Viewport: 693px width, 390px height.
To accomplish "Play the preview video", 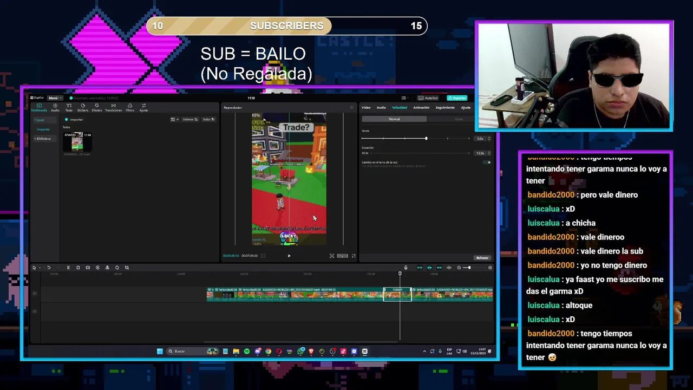I will click(x=289, y=256).
